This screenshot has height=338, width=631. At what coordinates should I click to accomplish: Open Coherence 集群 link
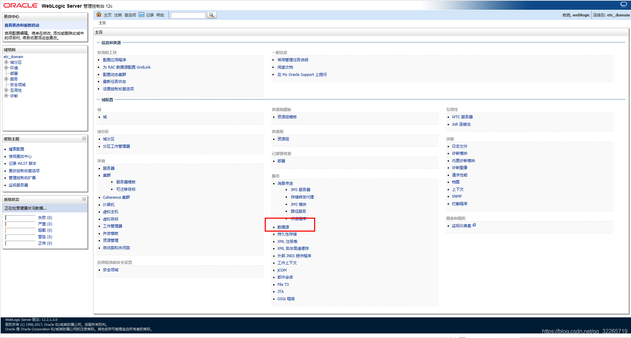116,197
